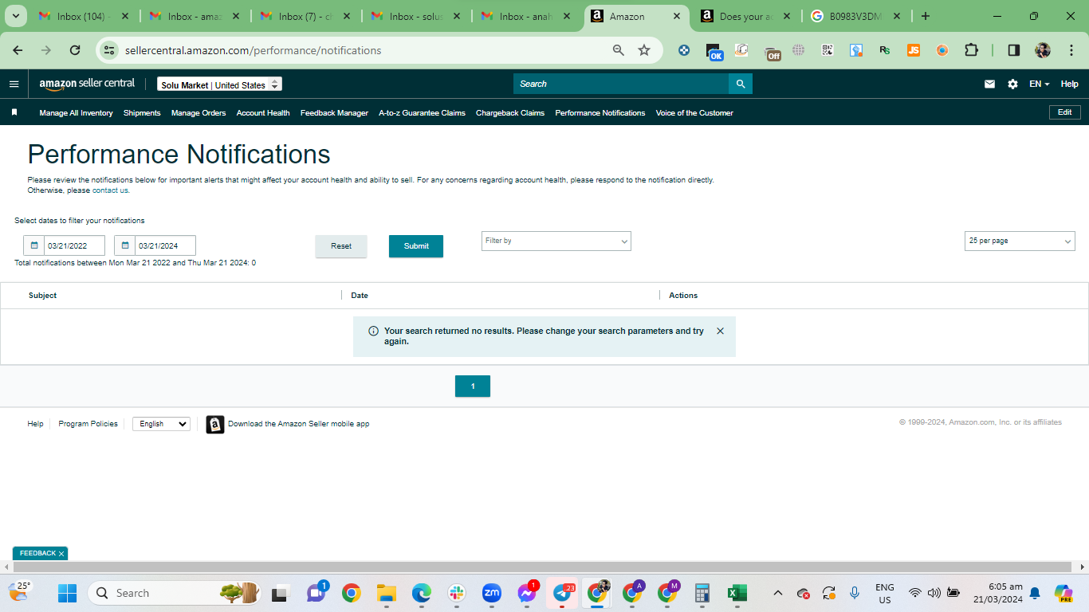Switch to the Inbox (7) browser tab

[x=306, y=16]
